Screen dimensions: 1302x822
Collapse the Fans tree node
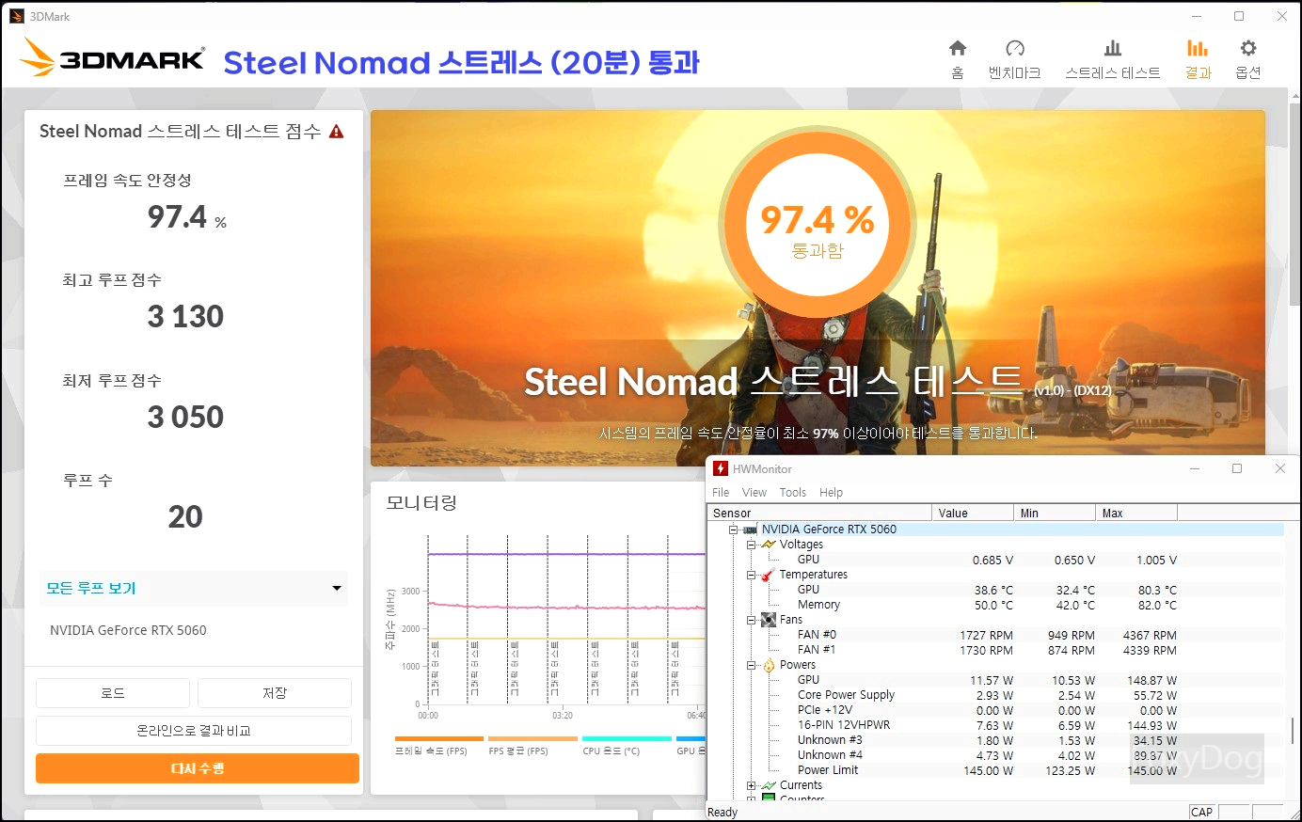tap(751, 620)
